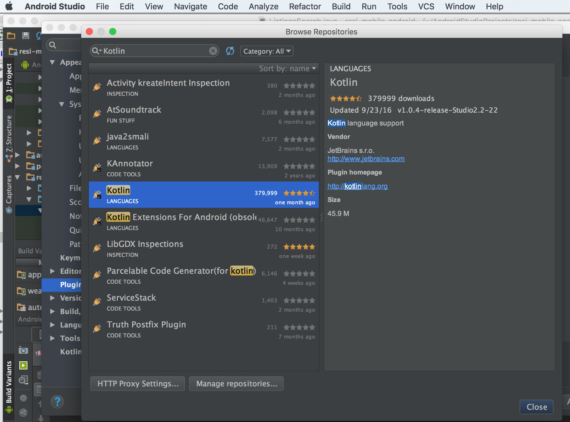Viewport: 570px width, 422px height.
Task: Expand the Editor settings tree node
Action: (x=53, y=271)
